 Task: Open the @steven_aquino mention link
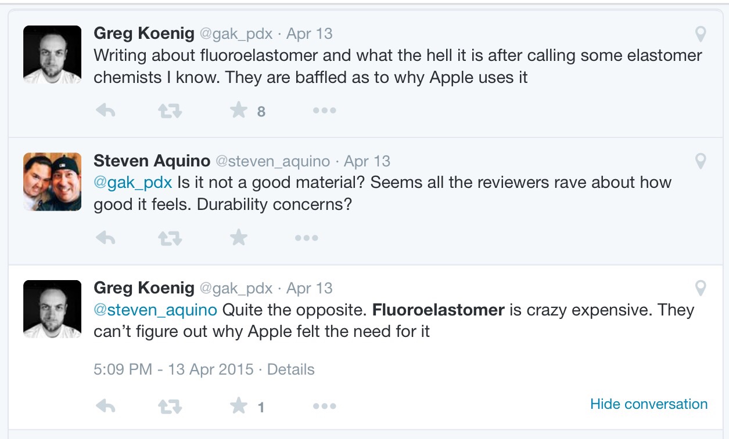click(x=155, y=310)
